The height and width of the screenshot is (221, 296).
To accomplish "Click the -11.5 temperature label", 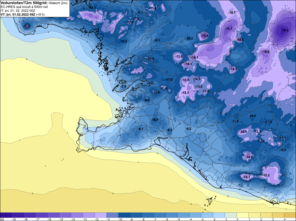I will pos(268,122).
